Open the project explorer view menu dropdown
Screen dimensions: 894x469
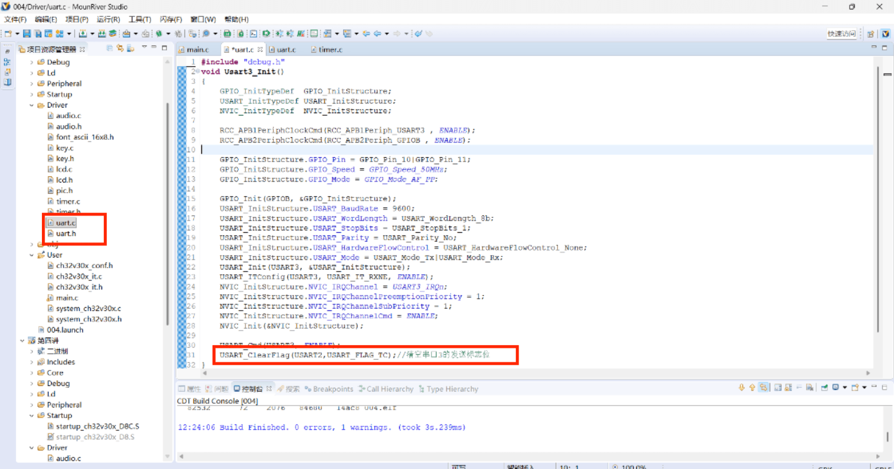click(x=144, y=47)
